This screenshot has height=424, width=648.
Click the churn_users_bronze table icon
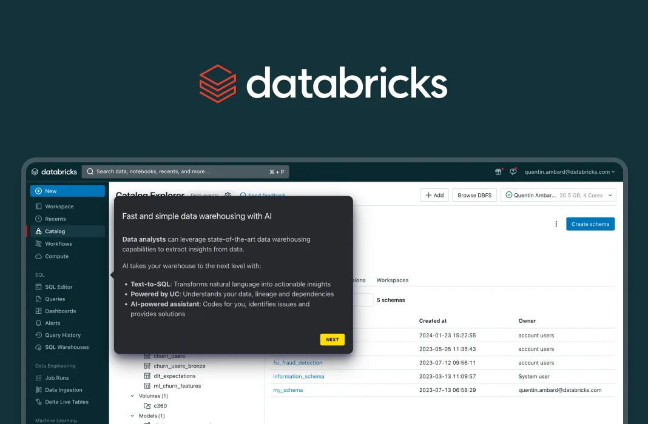pyautogui.click(x=147, y=366)
